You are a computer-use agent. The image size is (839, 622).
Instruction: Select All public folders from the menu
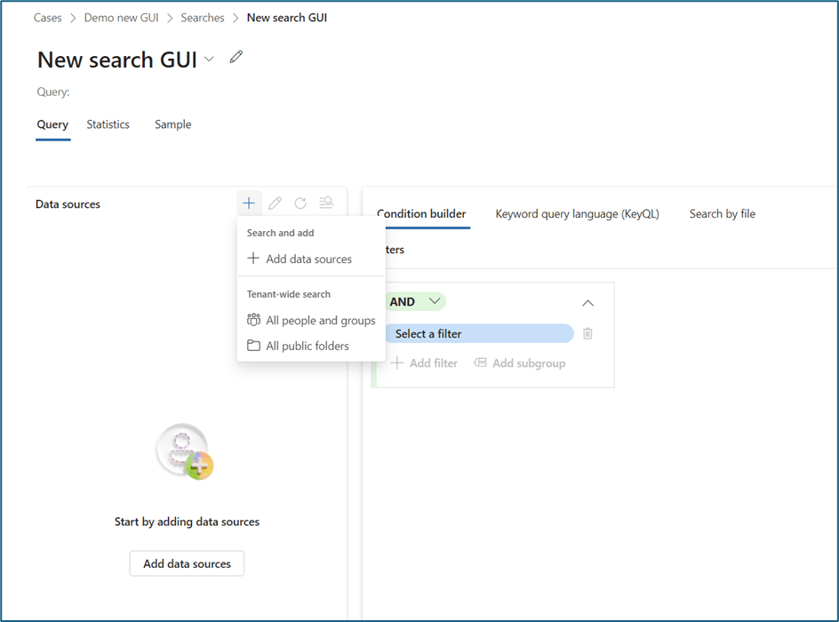click(x=307, y=346)
